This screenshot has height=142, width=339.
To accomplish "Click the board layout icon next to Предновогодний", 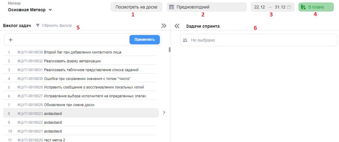I will point(171,7).
